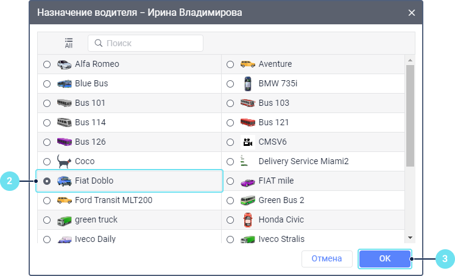Click the scrollbar down arrow
455x276 pixels.
[410, 238]
